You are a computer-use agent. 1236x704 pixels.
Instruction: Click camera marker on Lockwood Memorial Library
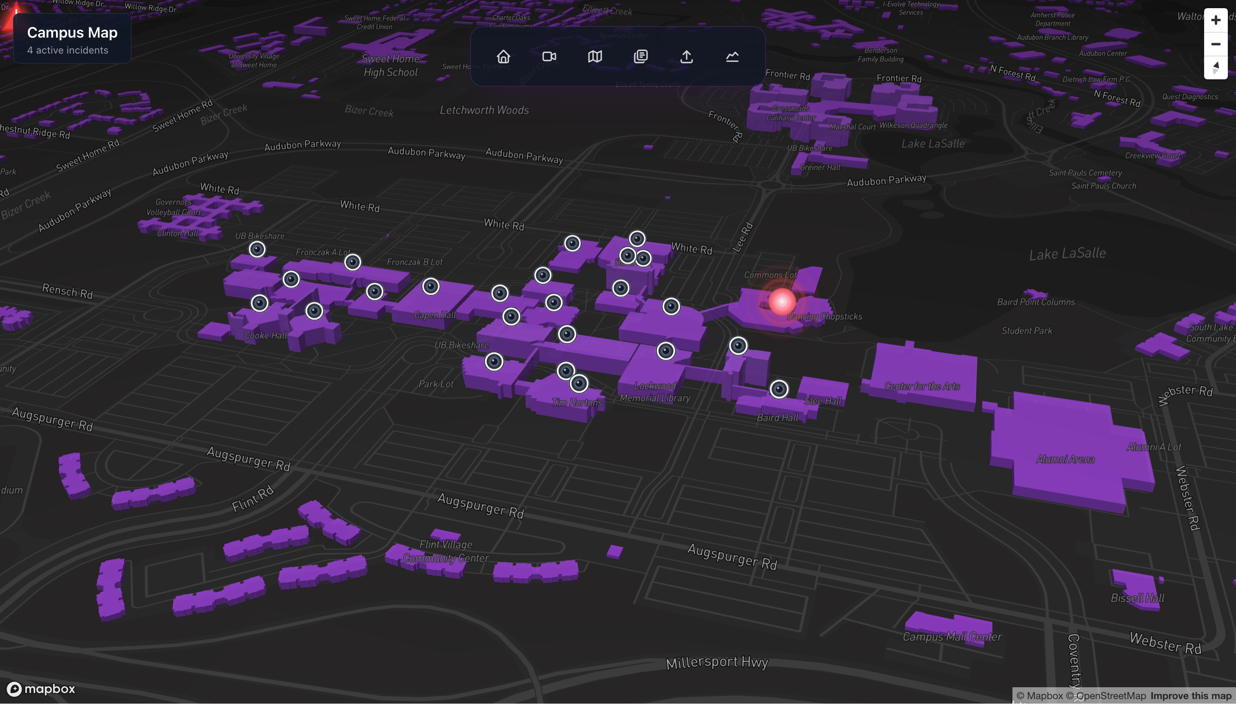click(x=665, y=350)
